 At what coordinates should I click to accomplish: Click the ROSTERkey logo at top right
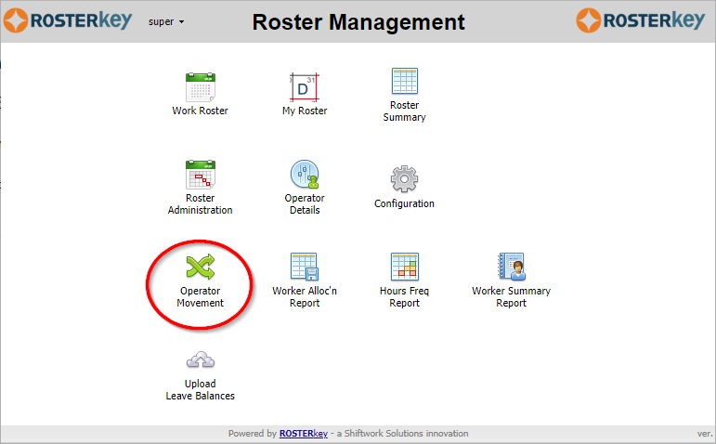641,20
